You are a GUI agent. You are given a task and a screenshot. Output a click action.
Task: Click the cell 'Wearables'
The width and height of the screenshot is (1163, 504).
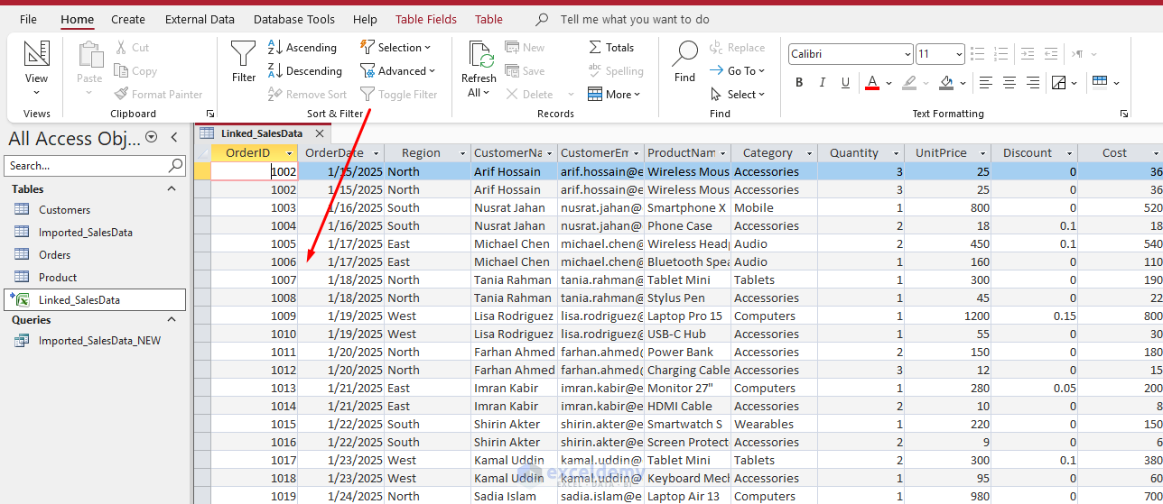[x=774, y=424]
